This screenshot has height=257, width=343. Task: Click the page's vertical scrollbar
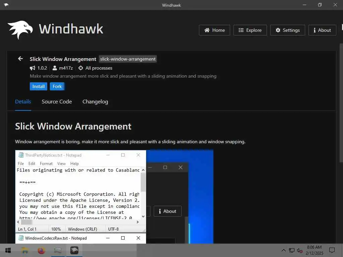coord(341,103)
